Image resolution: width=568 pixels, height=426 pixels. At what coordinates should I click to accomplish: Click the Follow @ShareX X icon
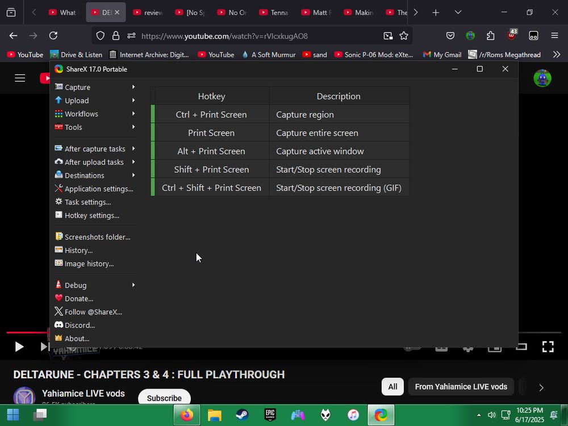tap(59, 311)
